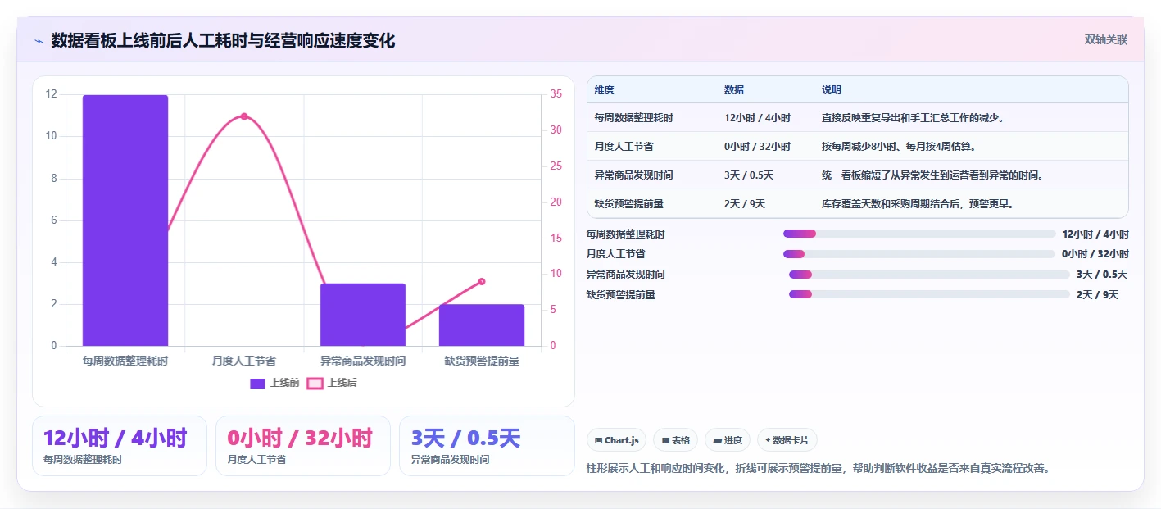Click the 异常商品发现时间 cell in the table
Image resolution: width=1161 pixels, height=509 pixels.
pyautogui.click(x=634, y=175)
